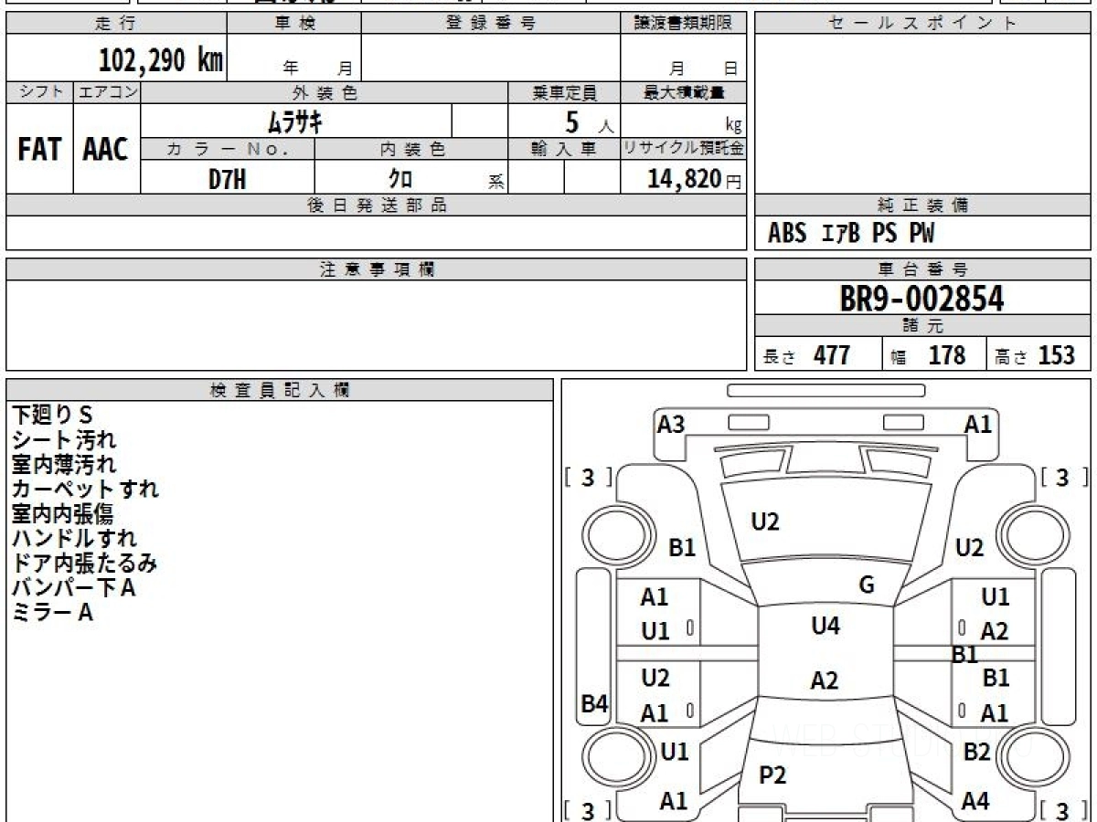Select the height cell 高さ 153
The height and width of the screenshot is (822, 1097).
[1038, 354]
